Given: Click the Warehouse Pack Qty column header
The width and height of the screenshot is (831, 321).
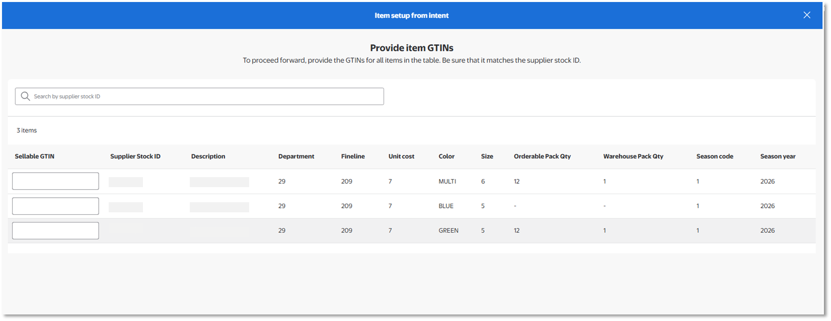Looking at the screenshot, I should coord(633,156).
